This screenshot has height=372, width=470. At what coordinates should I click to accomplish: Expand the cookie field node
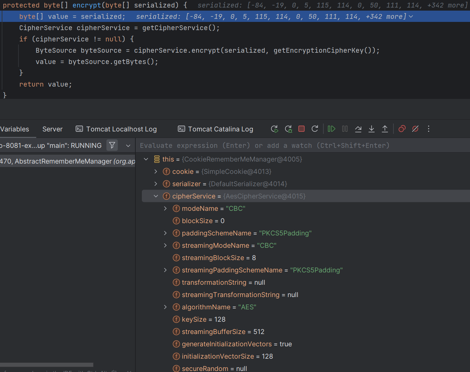coord(156,171)
